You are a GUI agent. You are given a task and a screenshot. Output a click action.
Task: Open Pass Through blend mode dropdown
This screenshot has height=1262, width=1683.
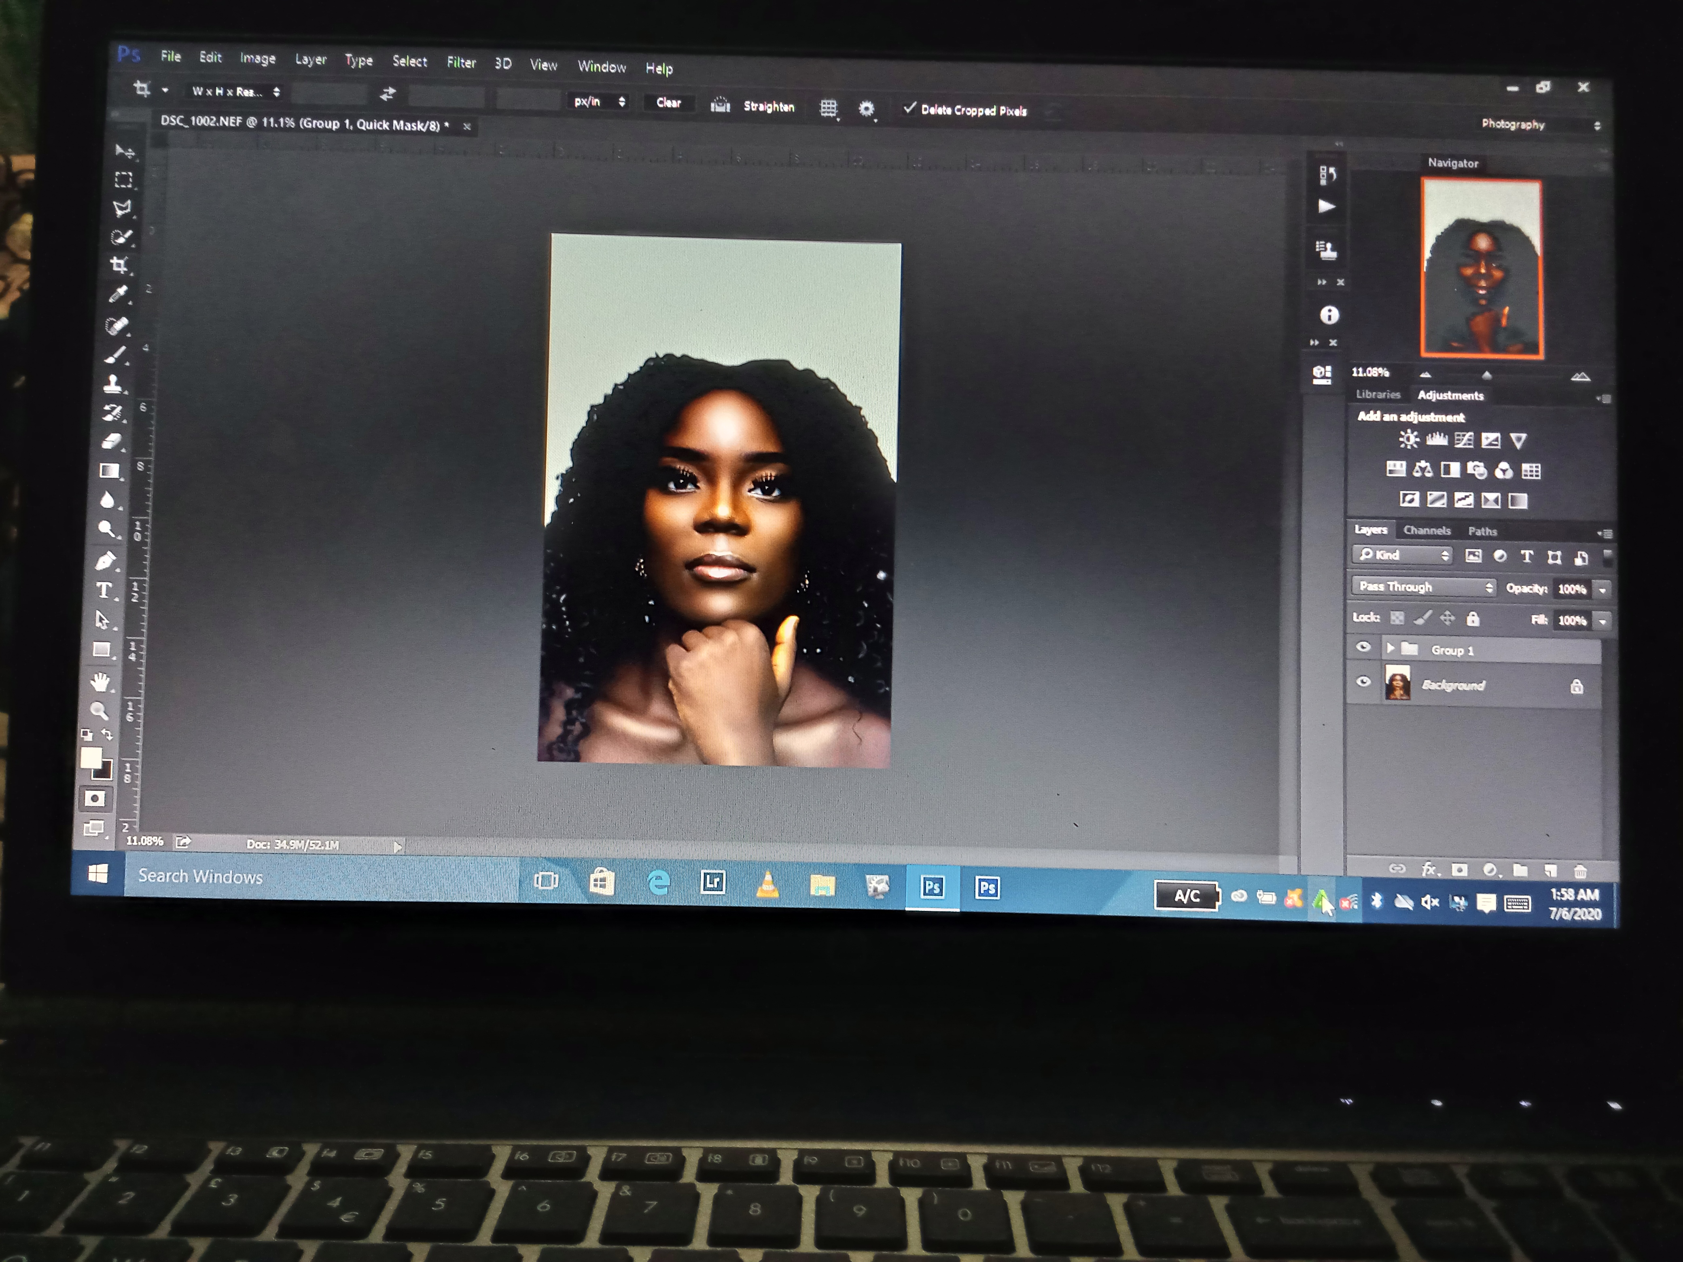tap(1424, 587)
